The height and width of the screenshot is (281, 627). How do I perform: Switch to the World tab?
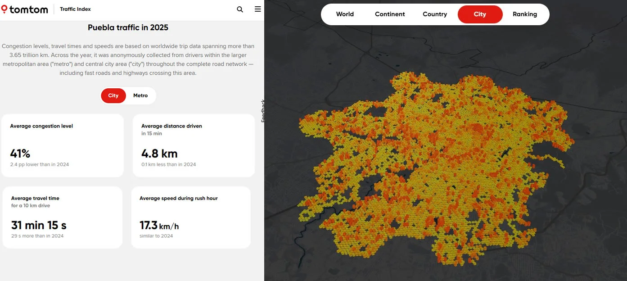(345, 14)
